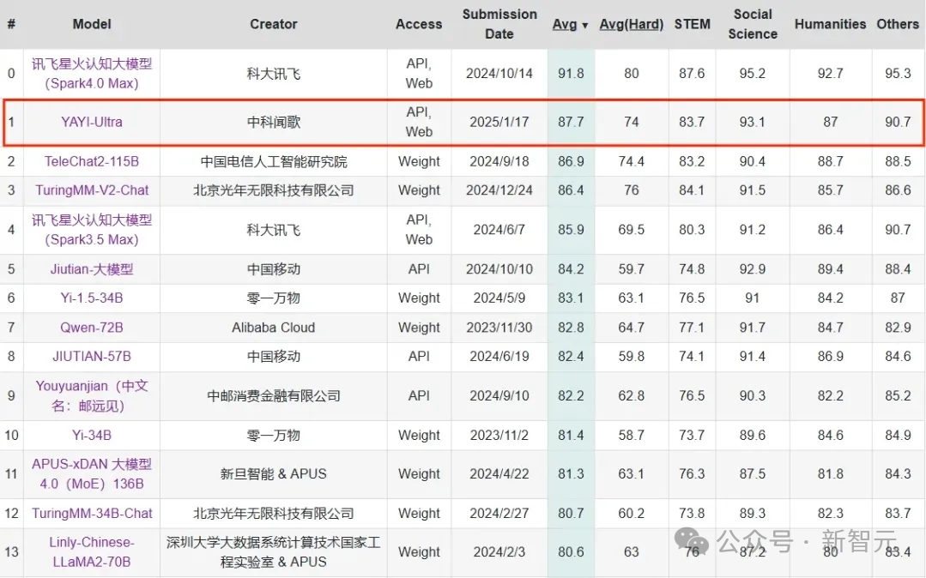
Task: Click the Humanities column header
Action: click(831, 24)
